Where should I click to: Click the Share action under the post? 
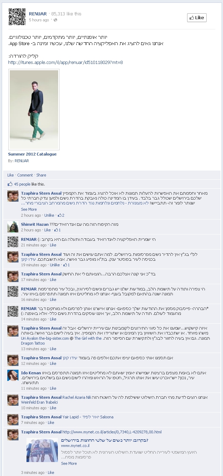[41, 175]
